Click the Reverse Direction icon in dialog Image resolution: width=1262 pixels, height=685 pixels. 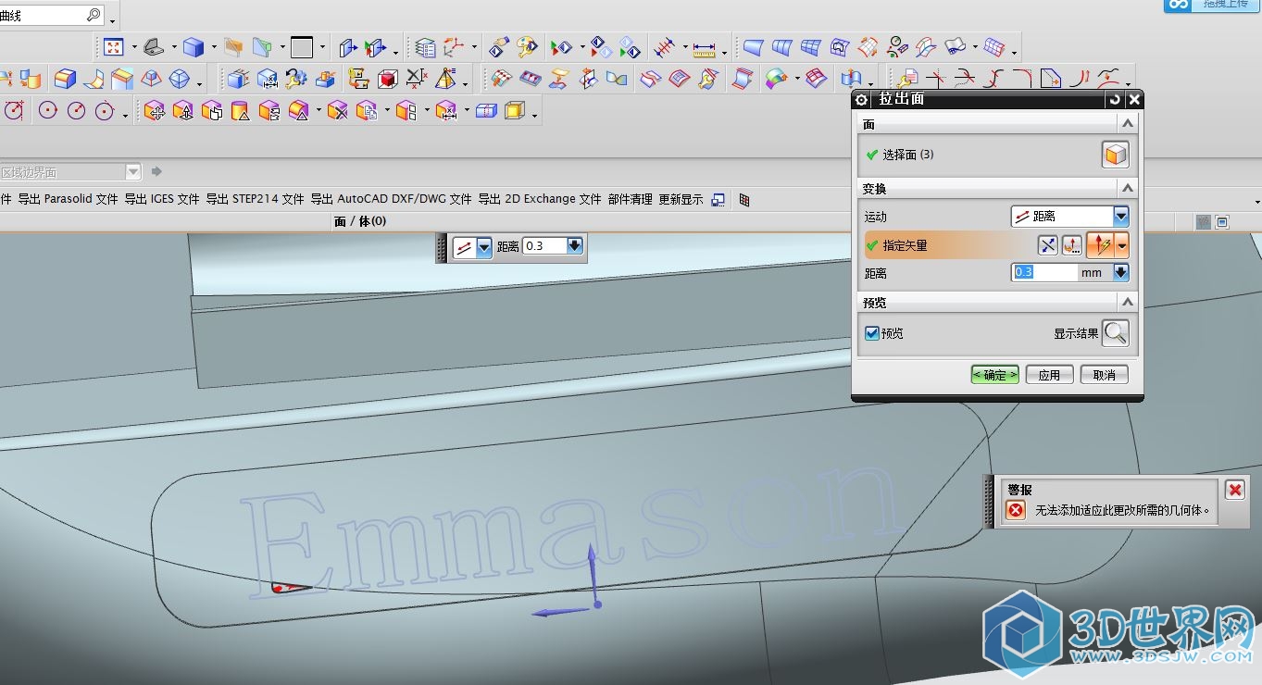(1047, 245)
